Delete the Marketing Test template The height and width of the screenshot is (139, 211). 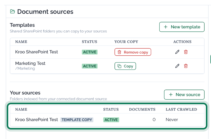point(186,66)
